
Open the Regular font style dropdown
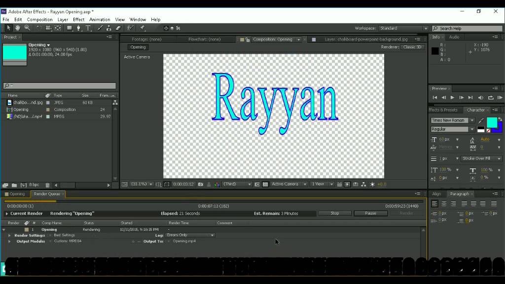pos(453,129)
